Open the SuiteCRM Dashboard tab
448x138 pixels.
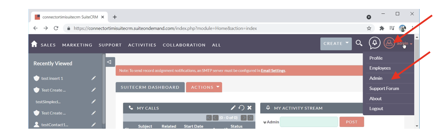150,87
